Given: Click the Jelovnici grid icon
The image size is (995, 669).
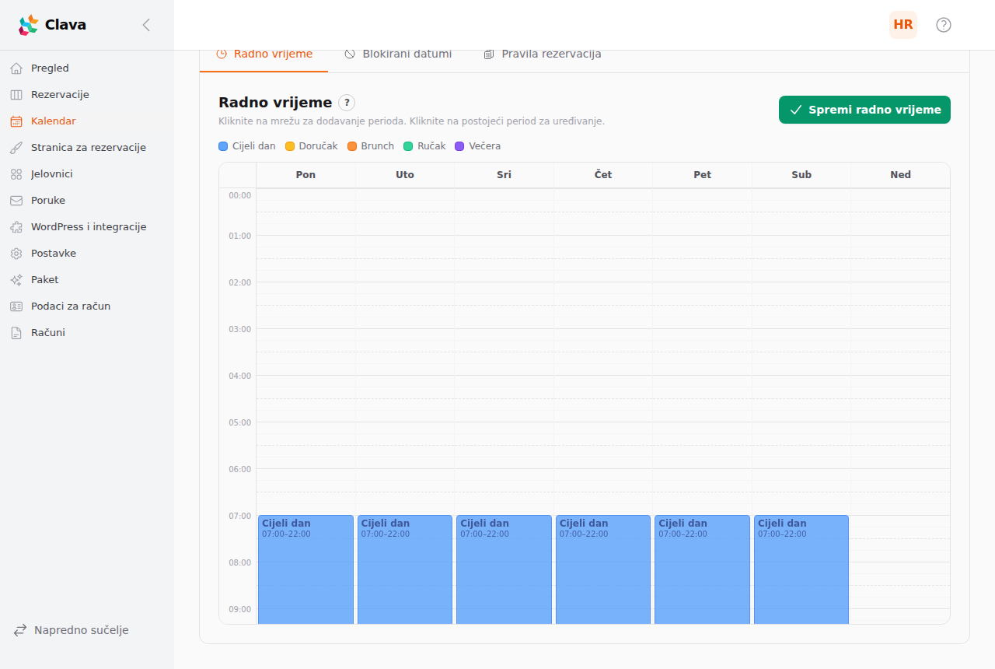Looking at the screenshot, I should pos(16,174).
